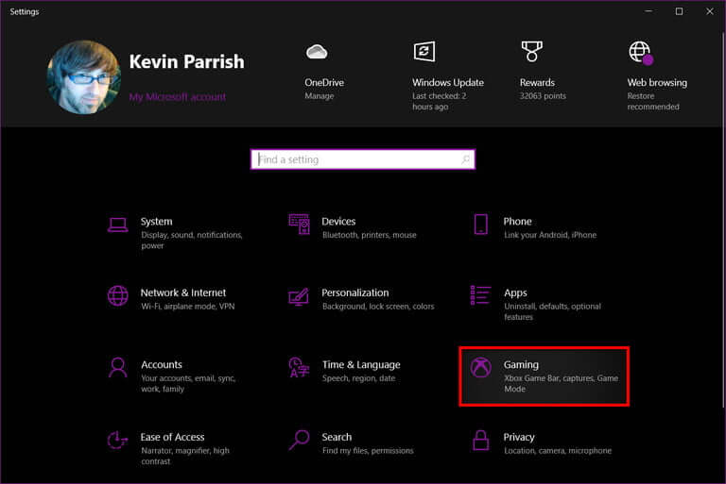The width and height of the screenshot is (726, 484).
Task: Focus the Find a setting field
Action: (363, 159)
